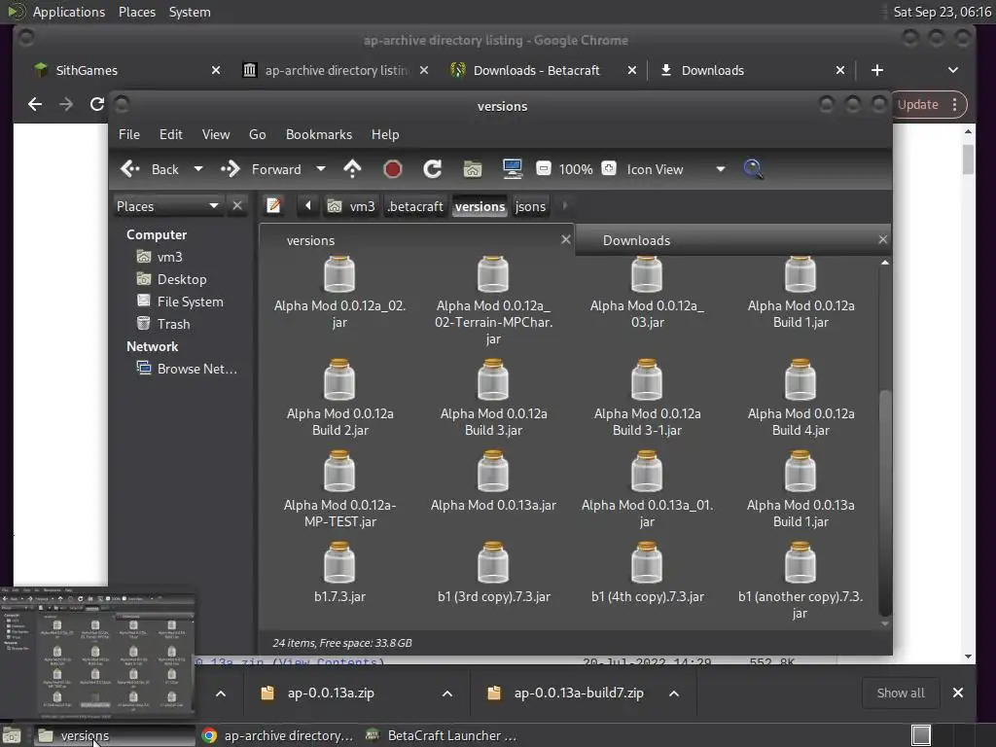
Task: Click the red Stop loading icon
Action: coord(393,169)
